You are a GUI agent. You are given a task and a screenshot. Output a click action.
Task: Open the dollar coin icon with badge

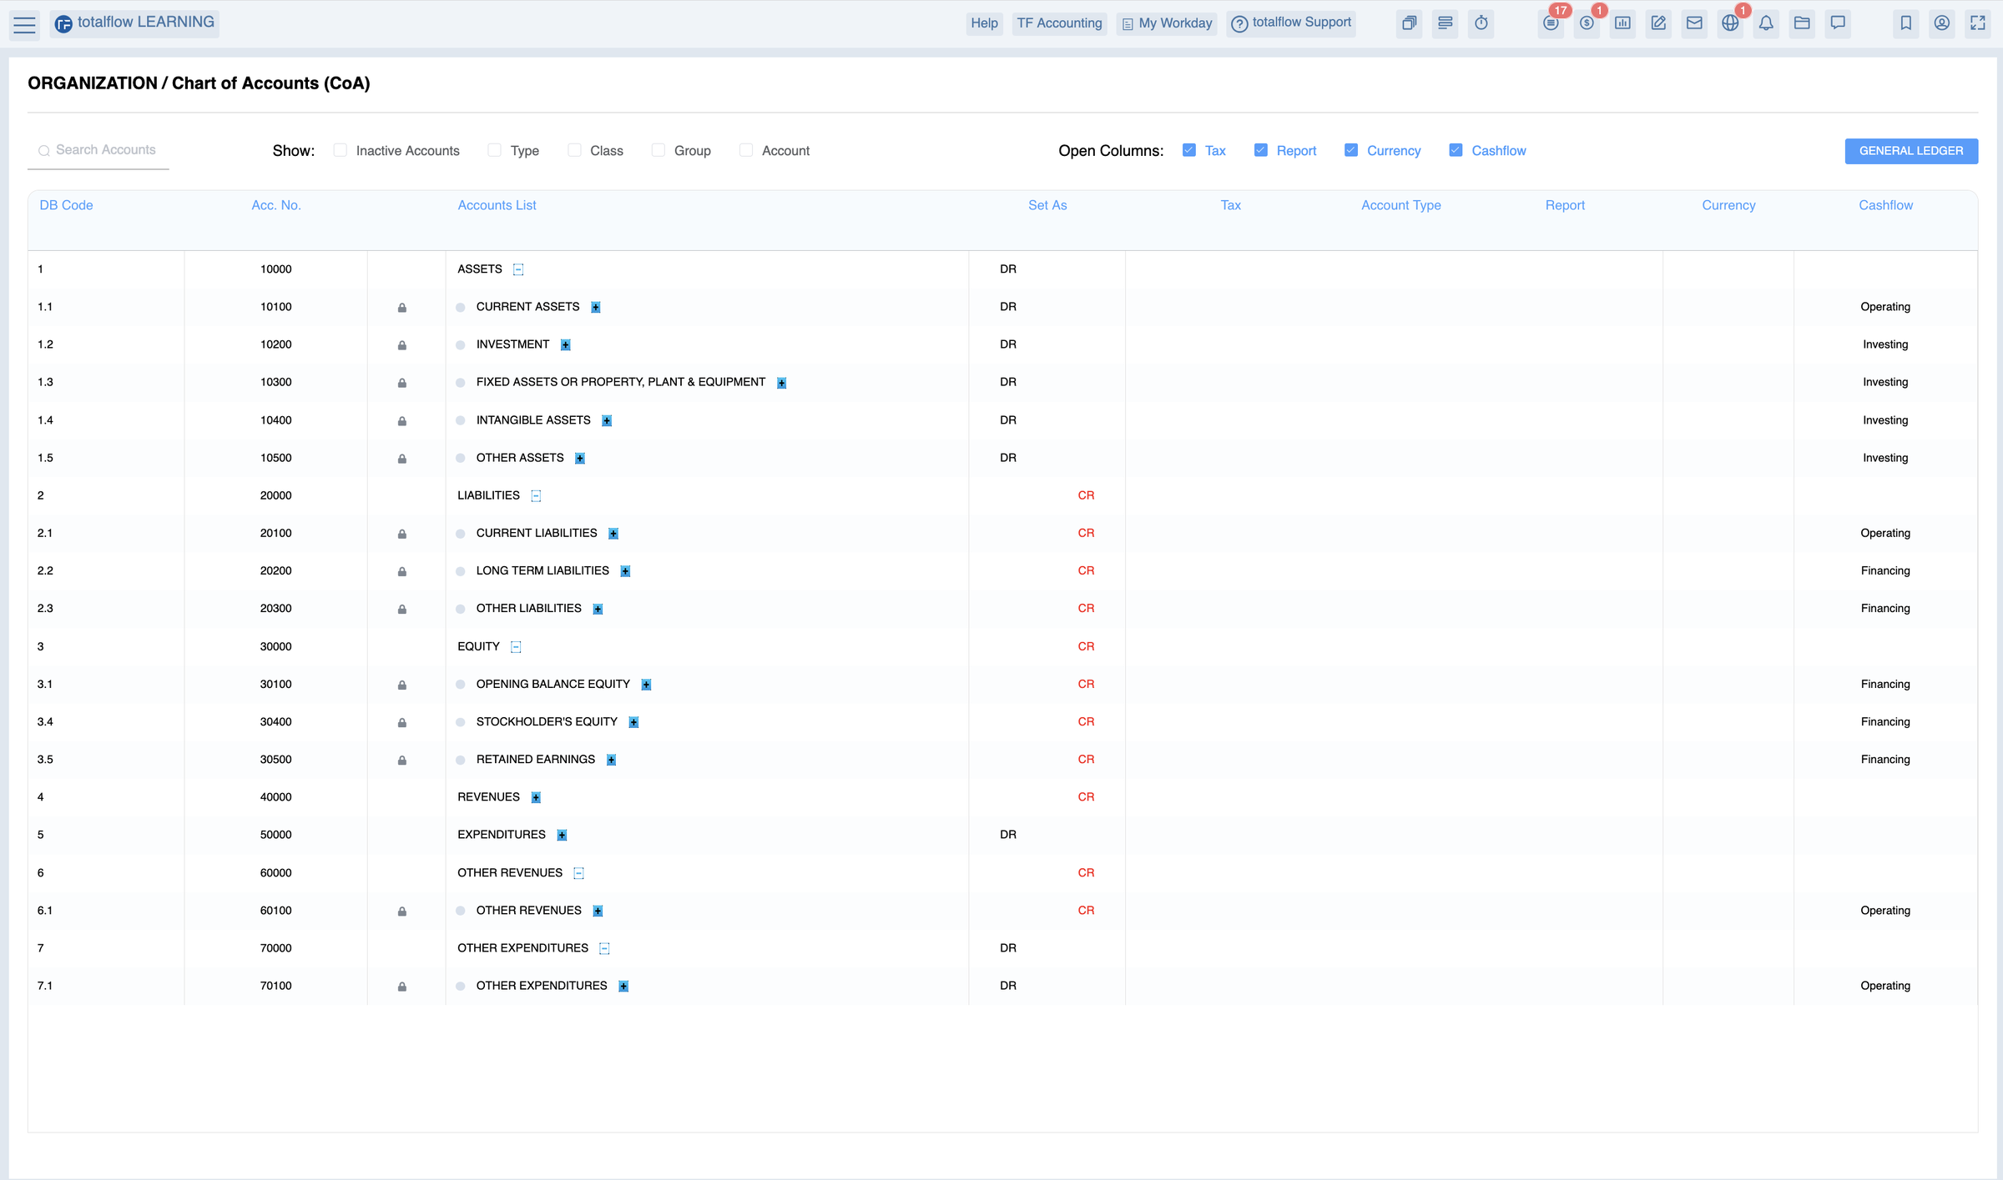point(1587,23)
